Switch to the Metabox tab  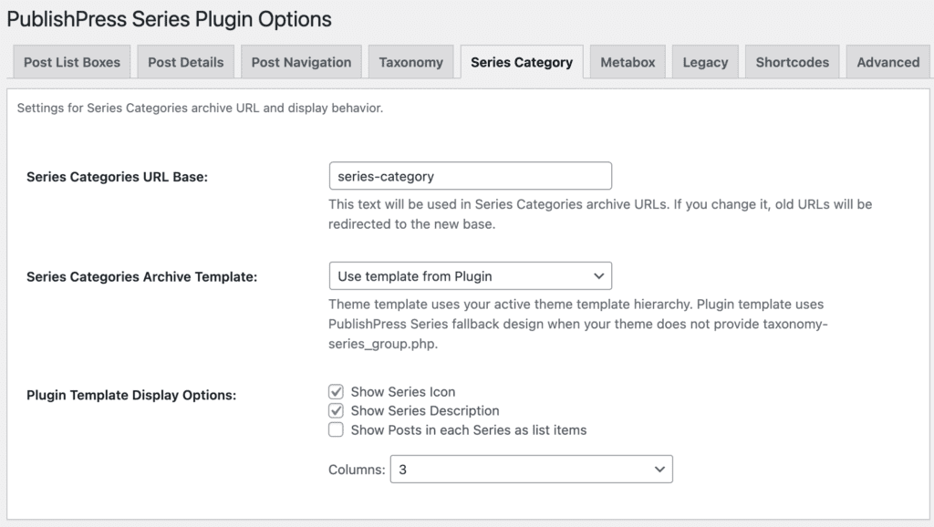tap(628, 62)
